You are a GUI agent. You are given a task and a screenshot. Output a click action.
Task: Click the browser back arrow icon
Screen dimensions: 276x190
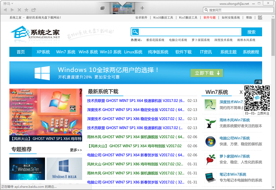(x=5, y=10)
